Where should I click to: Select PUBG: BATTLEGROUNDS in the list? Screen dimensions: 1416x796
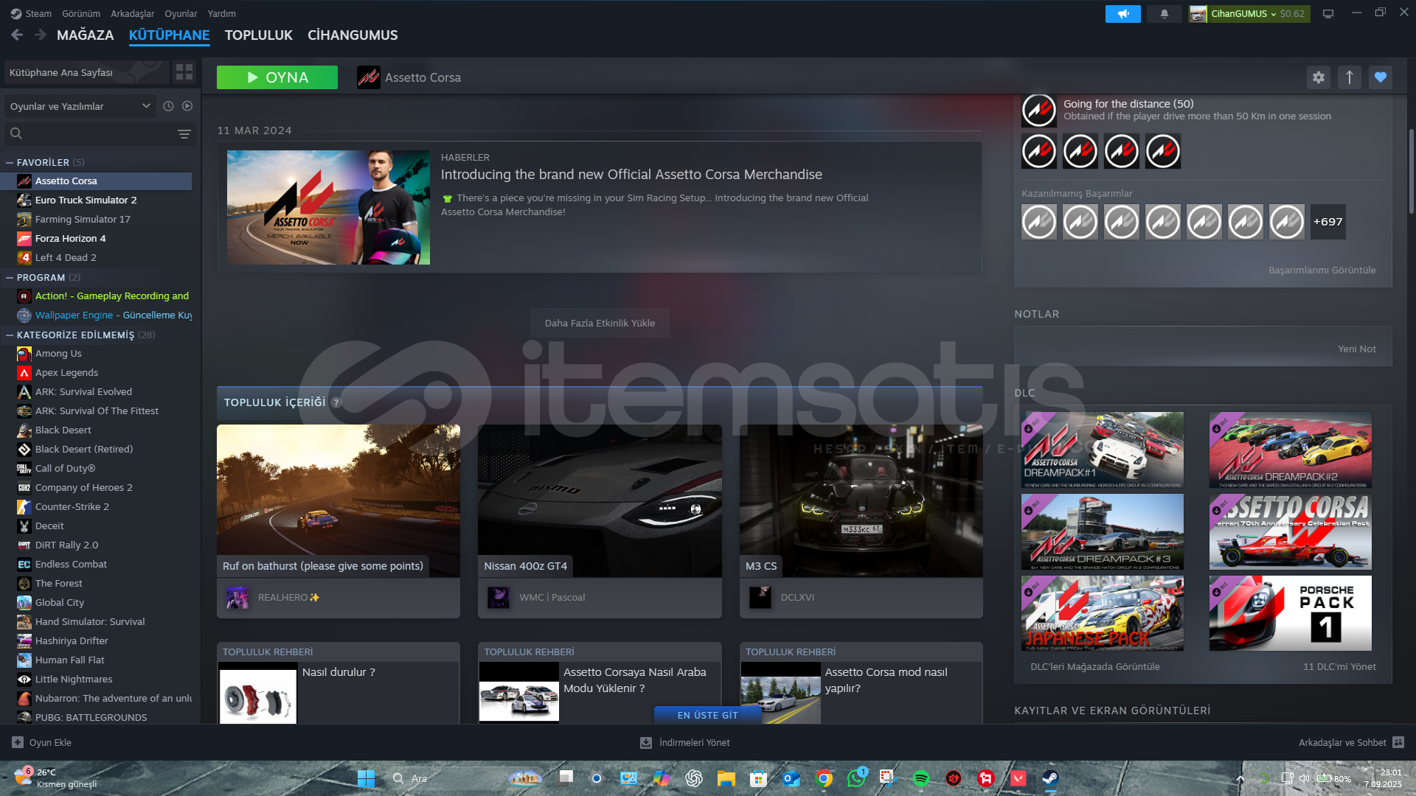pos(91,717)
